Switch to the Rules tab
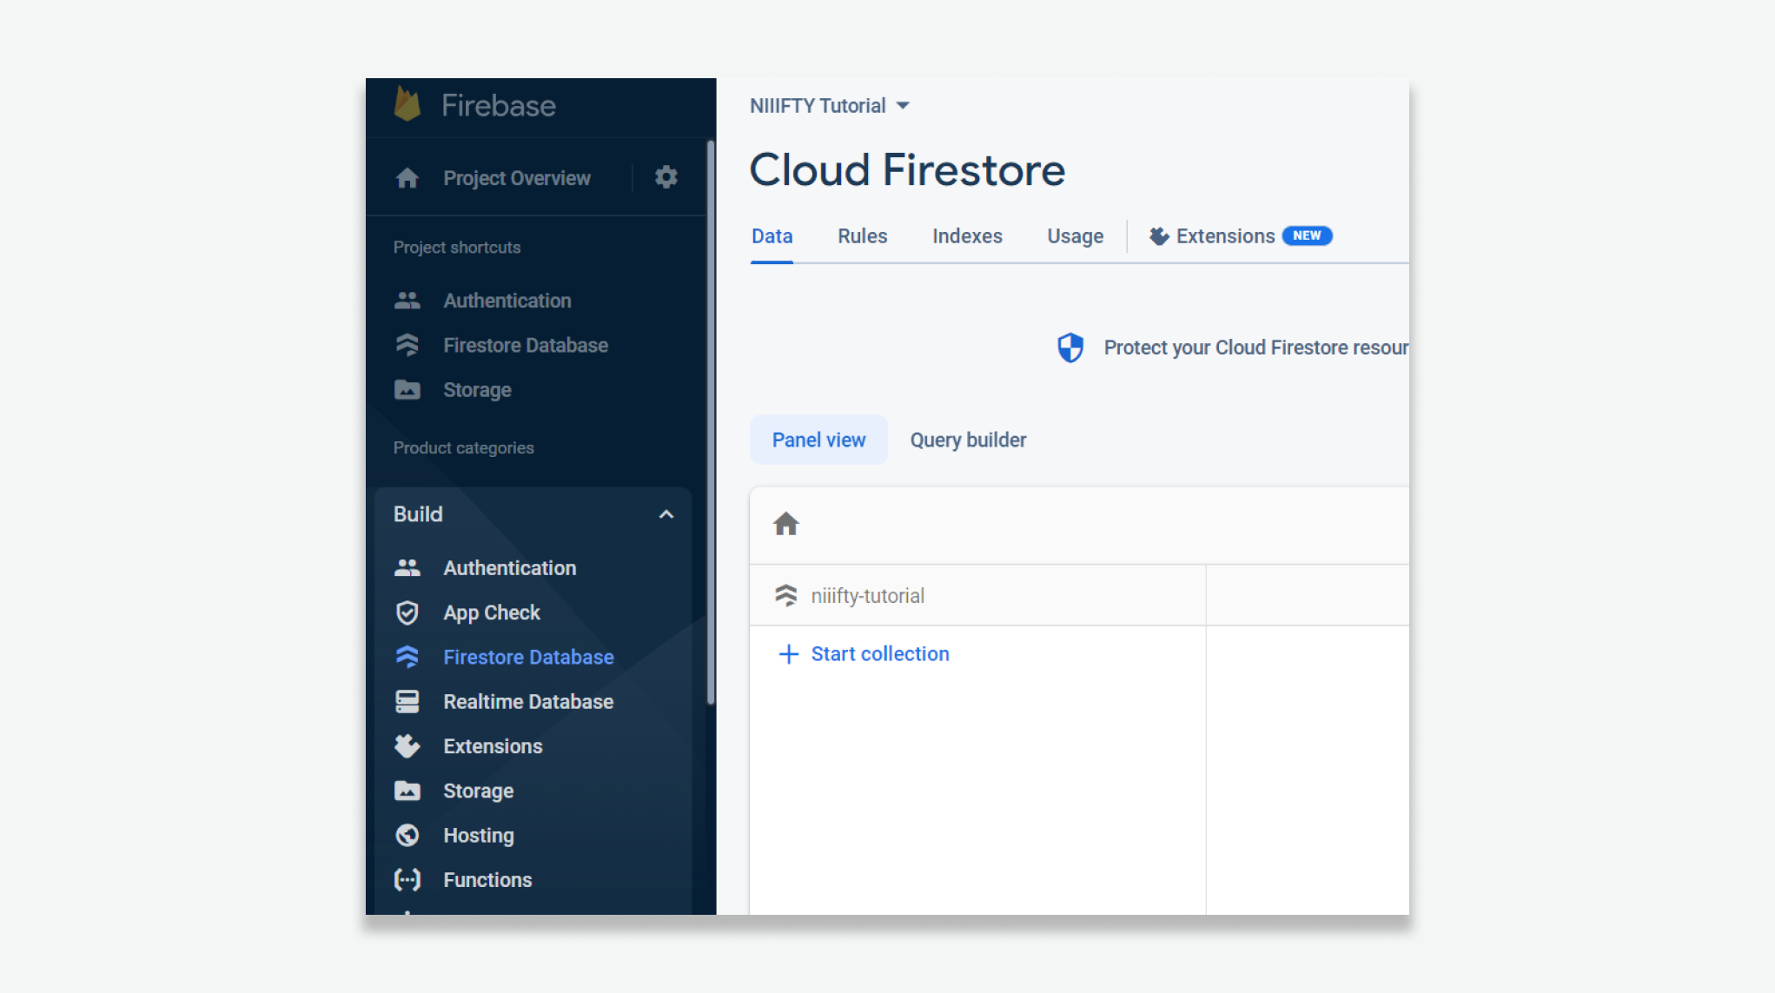Viewport: 1775px width, 993px height. (x=863, y=236)
